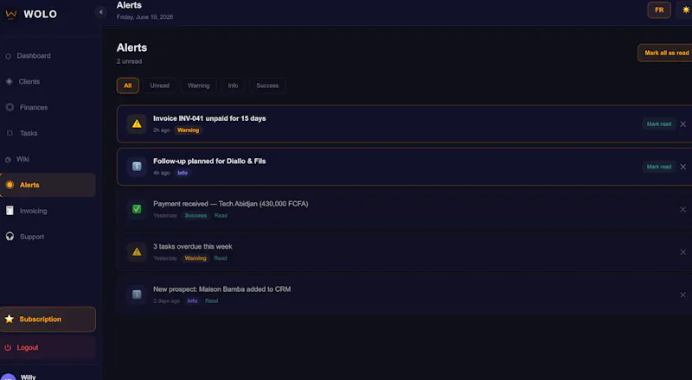The height and width of the screenshot is (380, 692).
Task: Click 'New prospect: Maison Bamba added to CRM'
Action: point(221,289)
